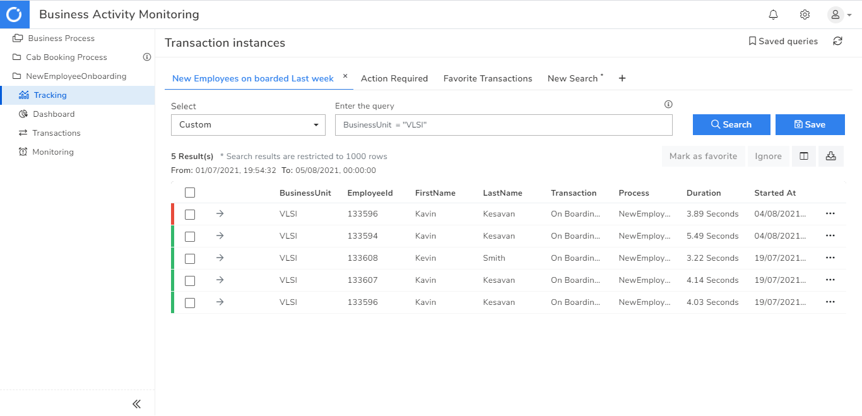Click the column chooser icon

pos(804,156)
